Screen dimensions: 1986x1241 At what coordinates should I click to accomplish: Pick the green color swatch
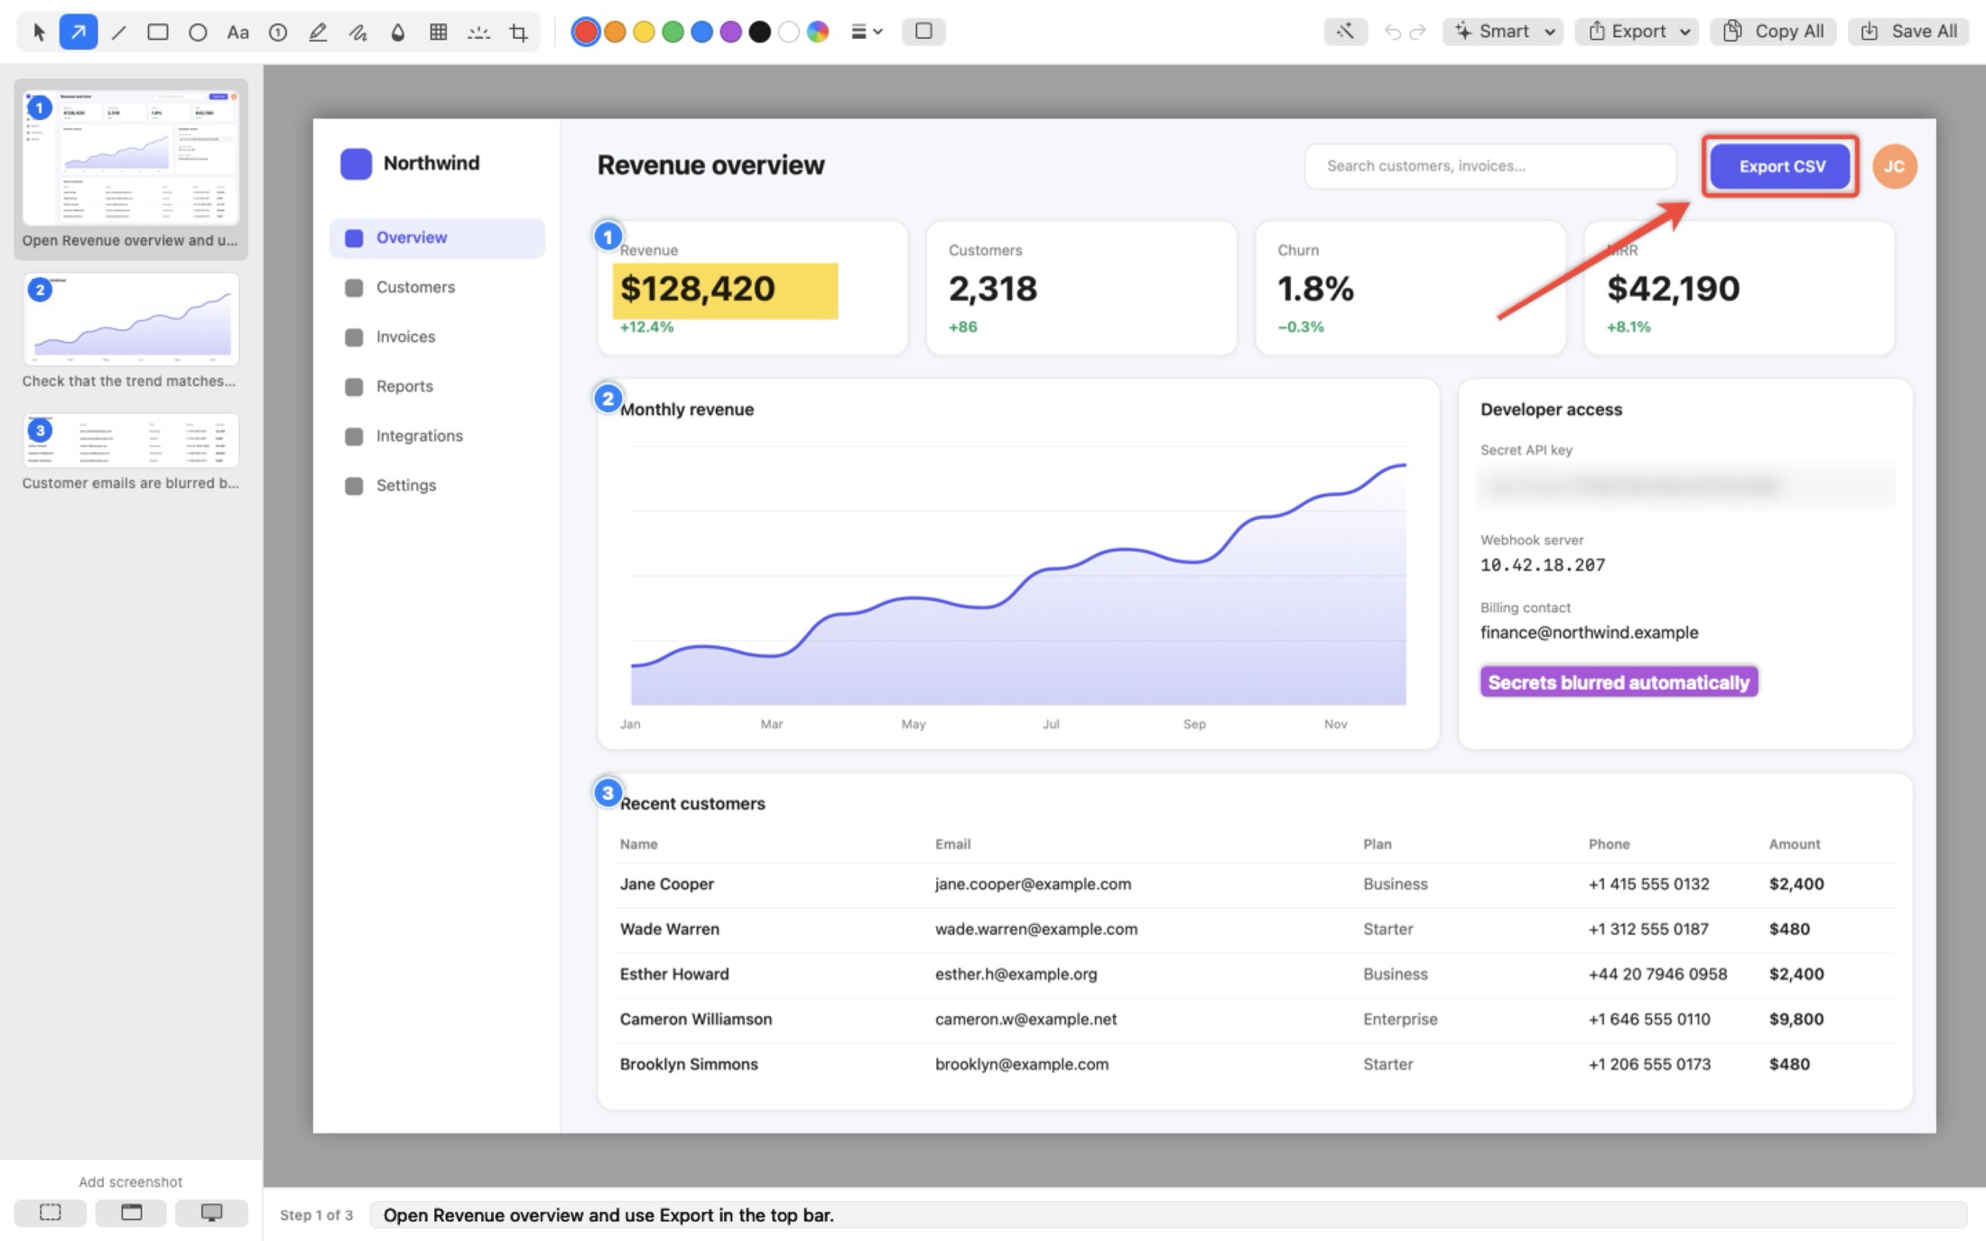point(673,32)
